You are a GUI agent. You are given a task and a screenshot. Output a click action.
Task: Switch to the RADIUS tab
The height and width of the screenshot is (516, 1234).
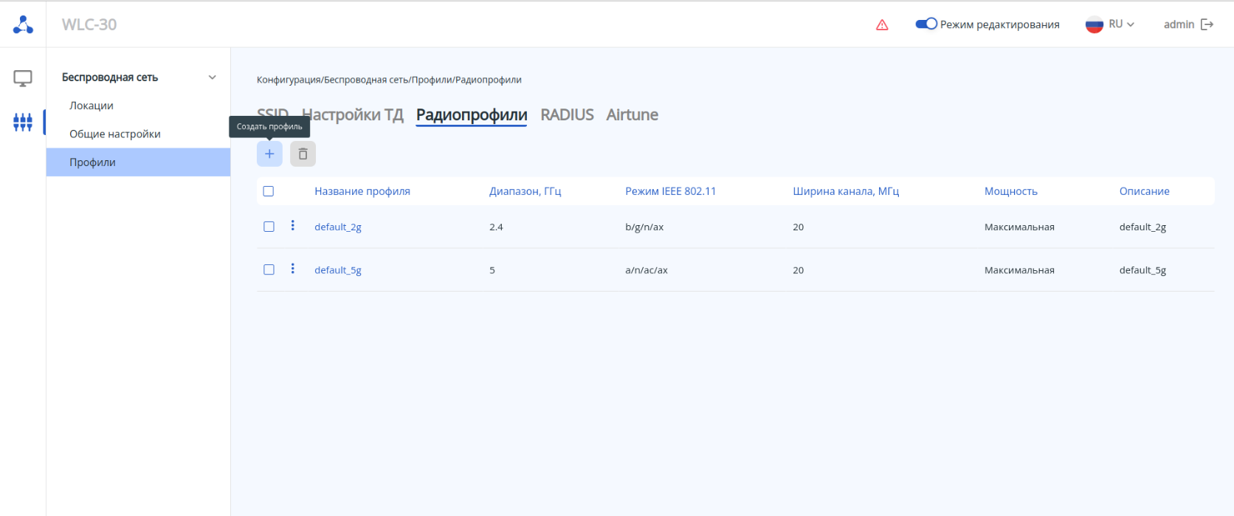567,114
